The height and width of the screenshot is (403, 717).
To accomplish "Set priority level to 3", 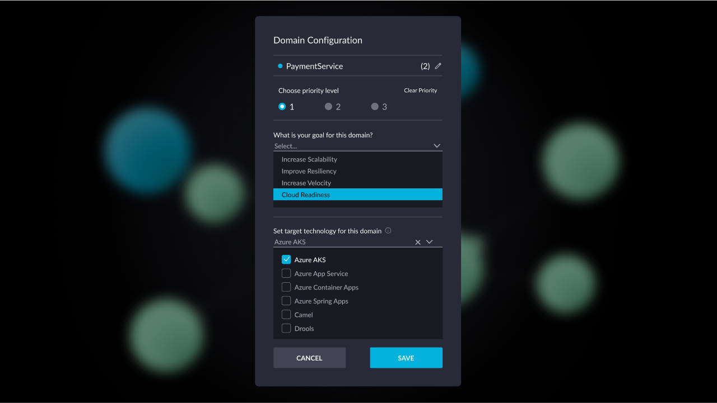I will [374, 106].
